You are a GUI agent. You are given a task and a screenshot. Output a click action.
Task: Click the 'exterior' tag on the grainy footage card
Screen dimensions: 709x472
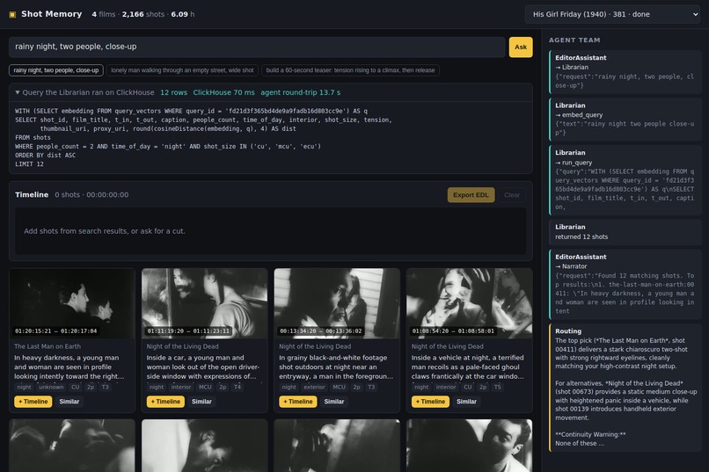point(314,387)
